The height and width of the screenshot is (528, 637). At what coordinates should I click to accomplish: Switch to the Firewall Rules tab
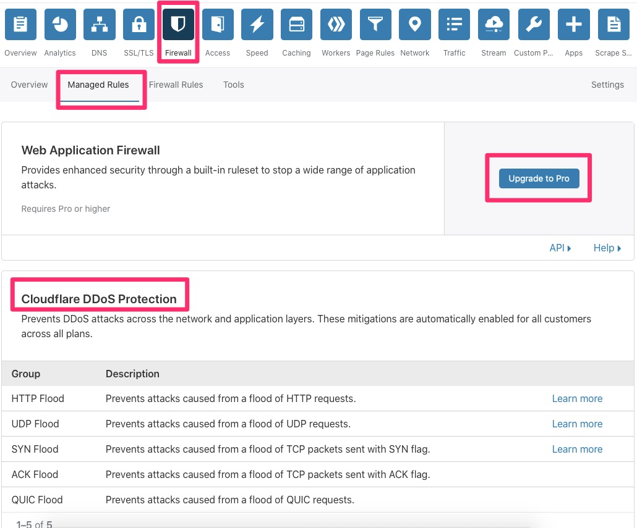pos(176,85)
